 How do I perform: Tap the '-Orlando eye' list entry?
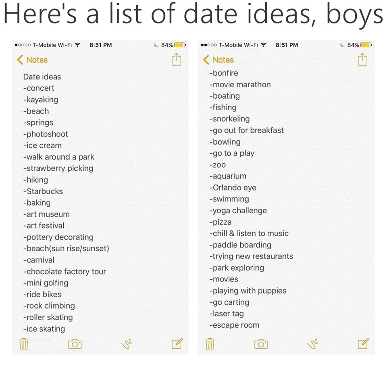pyautogui.click(x=233, y=188)
